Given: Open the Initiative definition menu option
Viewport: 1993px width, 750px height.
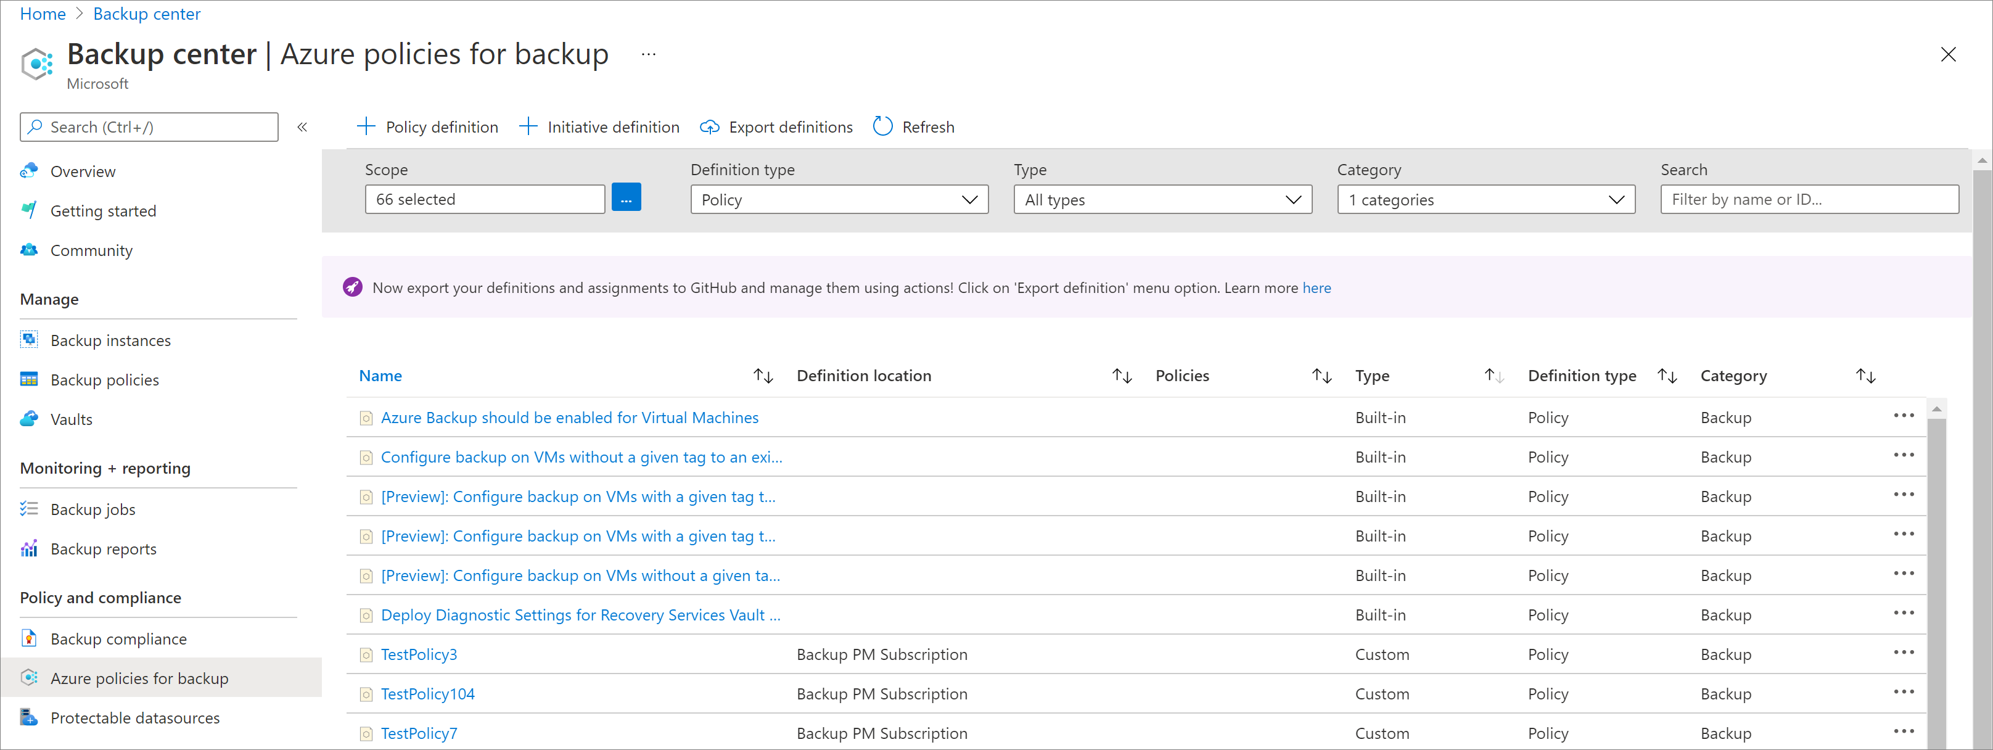Looking at the screenshot, I should pyautogui.click(x=599, y=126).
